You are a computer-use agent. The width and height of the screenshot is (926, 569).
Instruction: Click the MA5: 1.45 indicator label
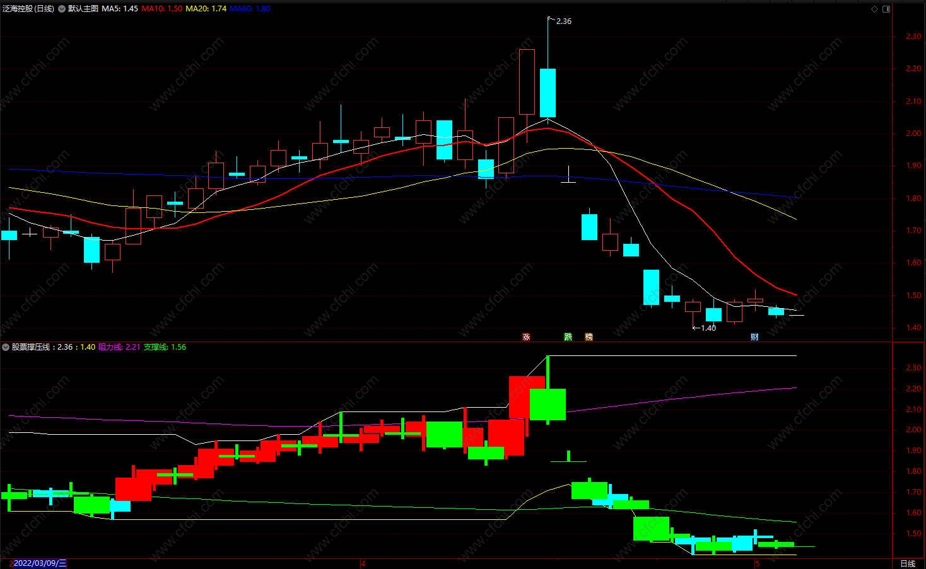coord(120,9)
